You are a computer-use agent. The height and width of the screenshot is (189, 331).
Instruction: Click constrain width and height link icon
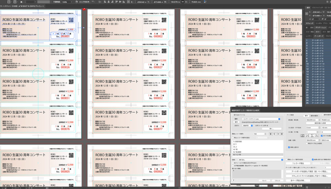tap(183, 2)
